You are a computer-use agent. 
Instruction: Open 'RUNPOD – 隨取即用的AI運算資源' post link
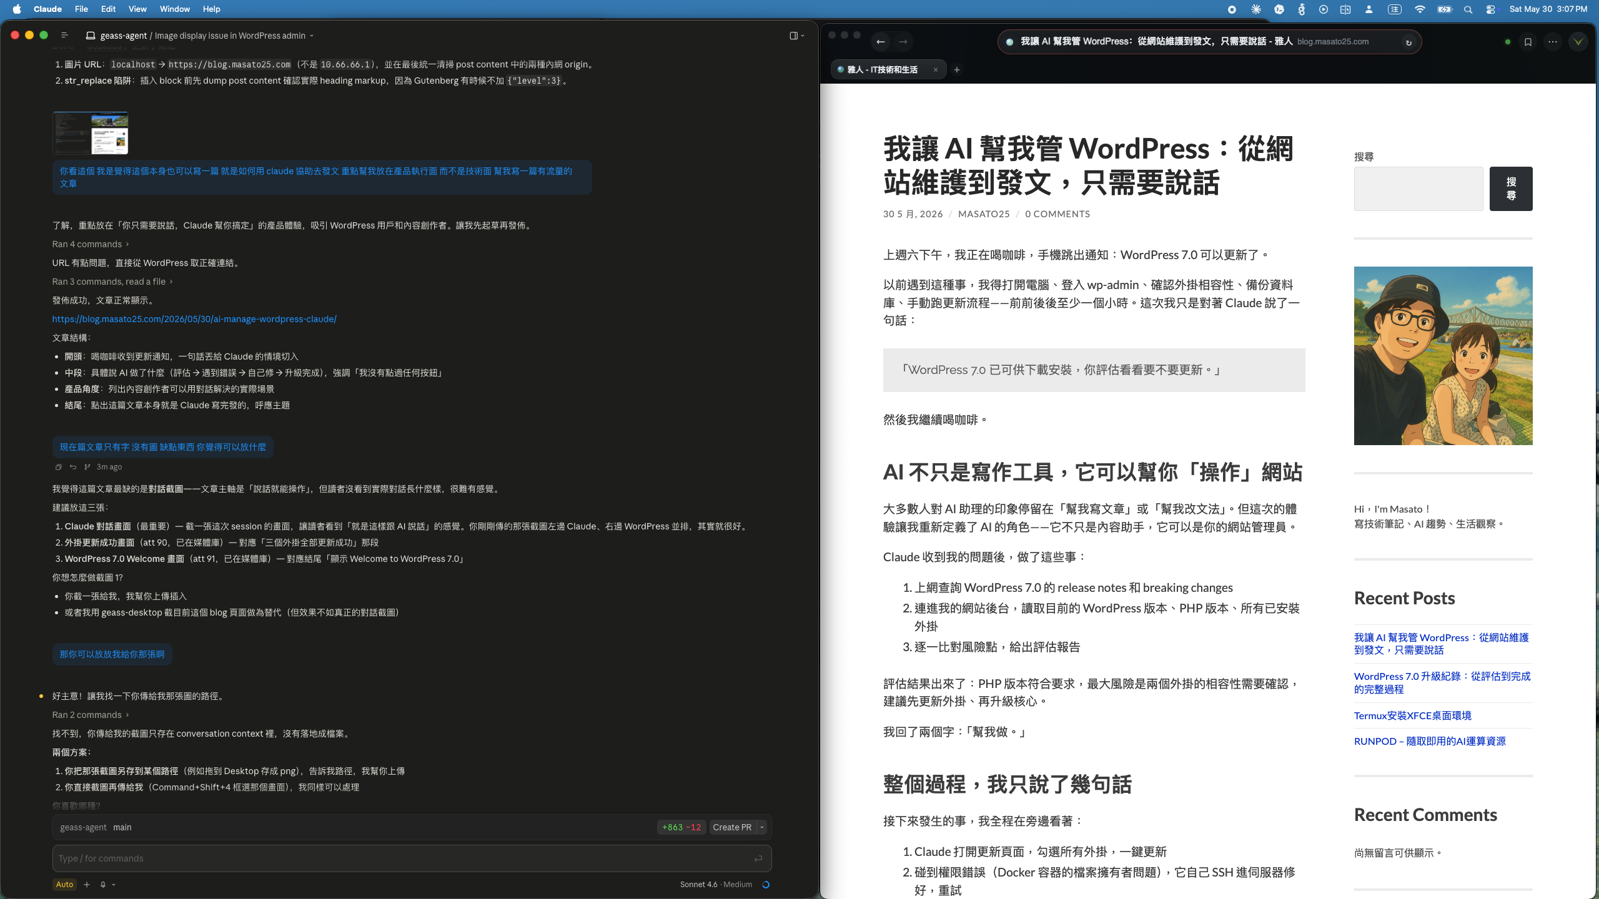pyautogui.click(x=1430, y=741)
